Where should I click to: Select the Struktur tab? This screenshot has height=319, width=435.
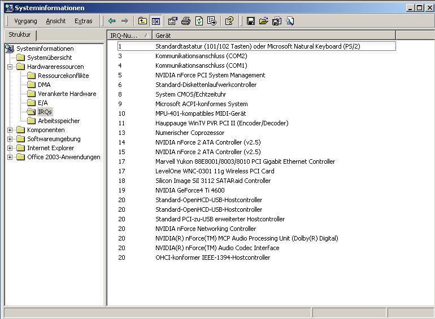pyautogui.click(x=19, y=34)
